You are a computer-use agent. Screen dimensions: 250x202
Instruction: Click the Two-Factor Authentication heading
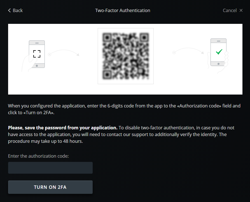(x=123, y=10)
